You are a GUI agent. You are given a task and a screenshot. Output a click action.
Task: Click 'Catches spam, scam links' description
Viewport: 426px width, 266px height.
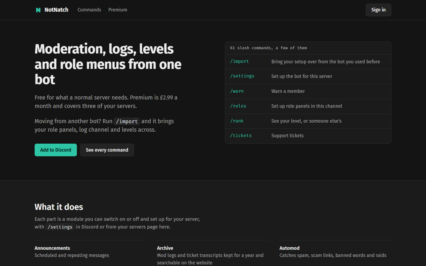pos(333,255)
